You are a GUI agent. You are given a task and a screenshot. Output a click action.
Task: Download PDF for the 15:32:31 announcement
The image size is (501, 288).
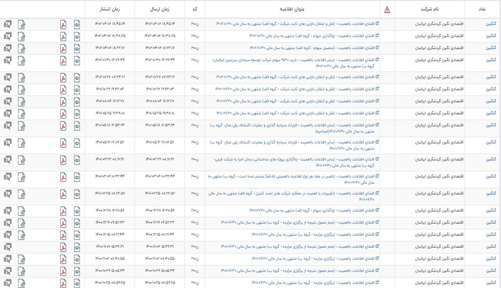pyautogui.click(x=63, y=247)
